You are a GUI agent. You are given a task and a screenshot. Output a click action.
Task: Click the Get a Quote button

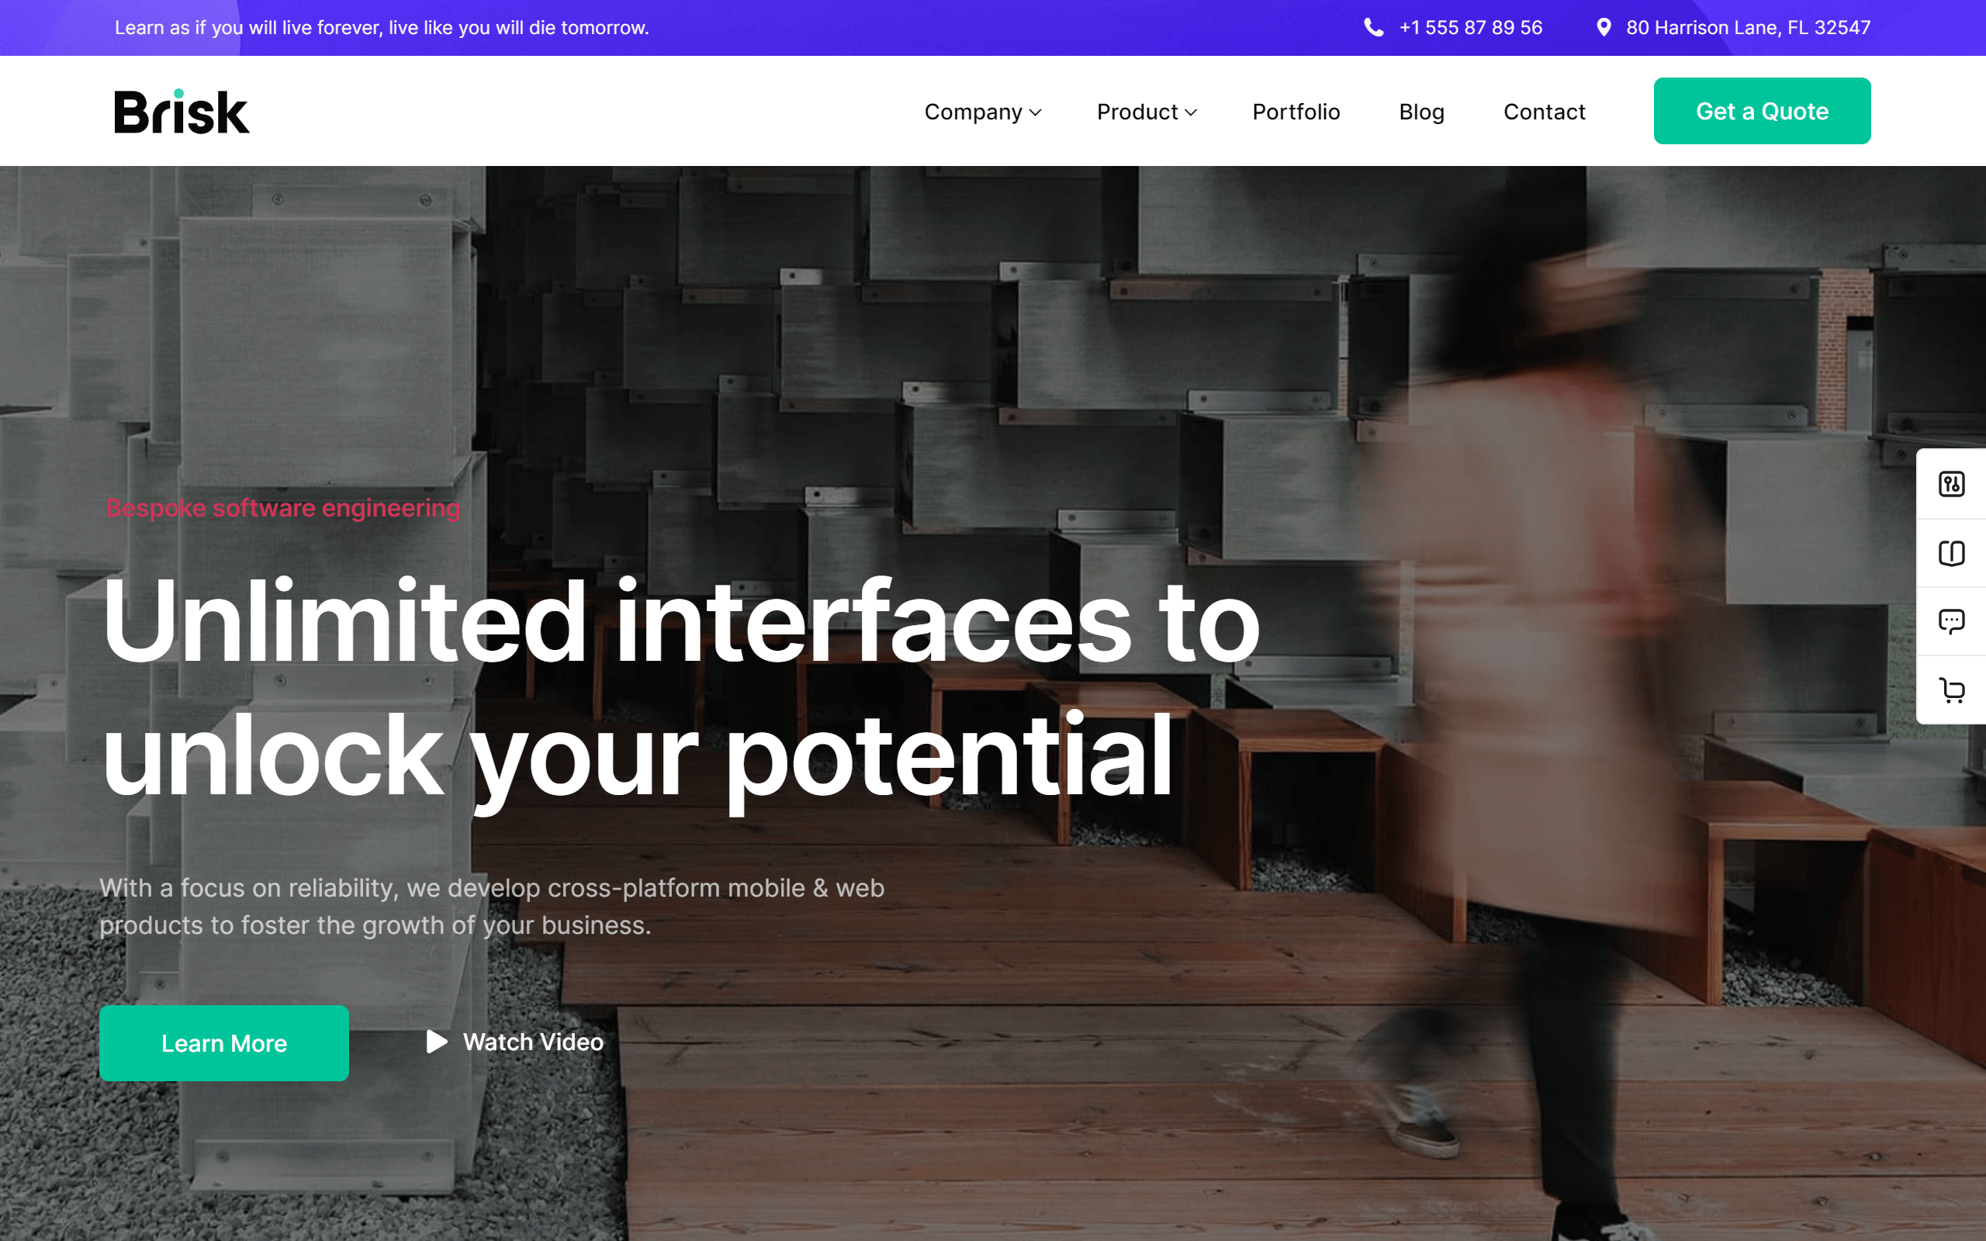coord(1762,110)
